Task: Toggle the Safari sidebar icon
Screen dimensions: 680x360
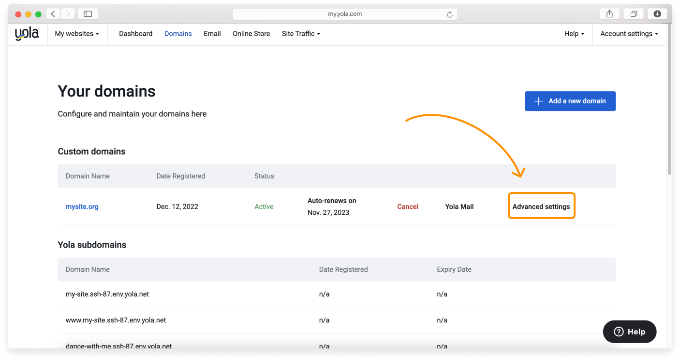Action: coord(88,14)
